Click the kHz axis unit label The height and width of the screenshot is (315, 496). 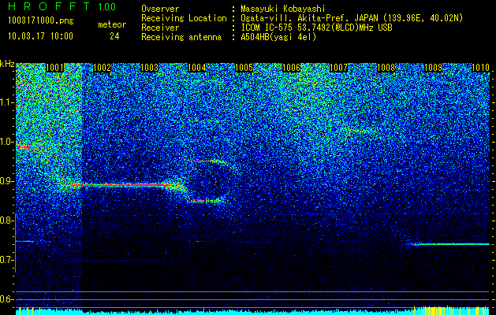7,64
